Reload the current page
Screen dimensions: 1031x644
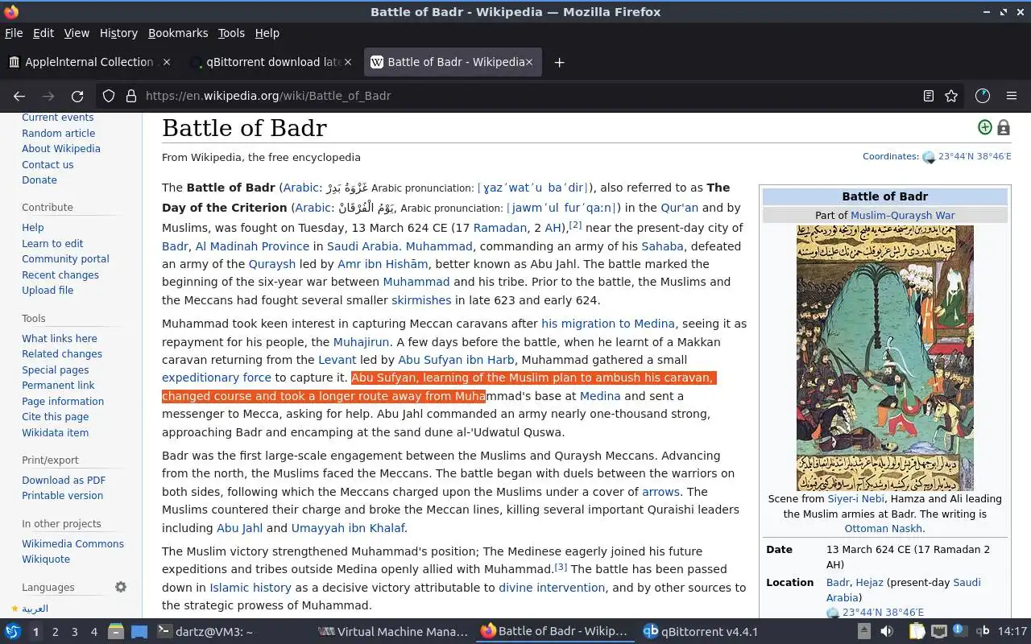[77, 96]
